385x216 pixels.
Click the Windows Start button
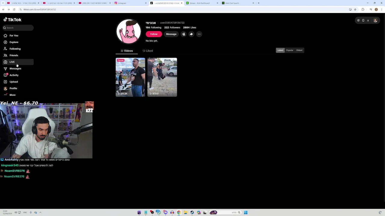pyautogui.click(x=245, y=212)
